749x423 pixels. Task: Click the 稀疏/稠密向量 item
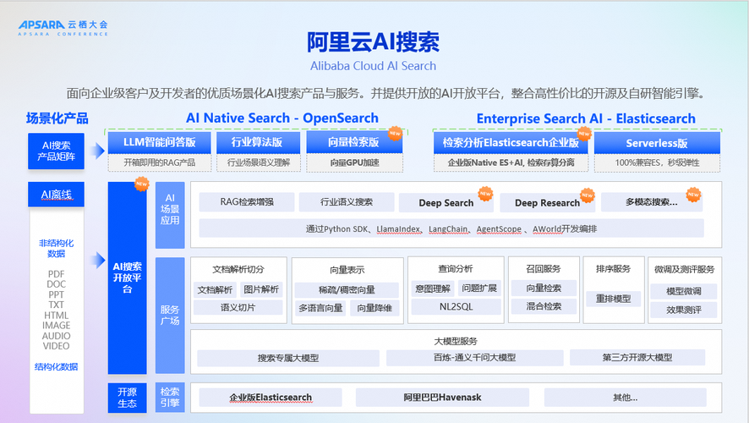point(347,289)
